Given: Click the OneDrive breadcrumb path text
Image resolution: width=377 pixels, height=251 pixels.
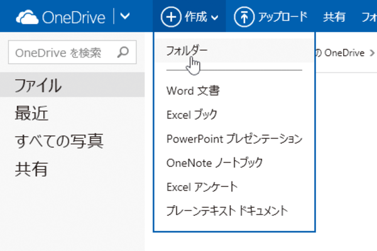Looking at the screenshot, I should [344, 53].
